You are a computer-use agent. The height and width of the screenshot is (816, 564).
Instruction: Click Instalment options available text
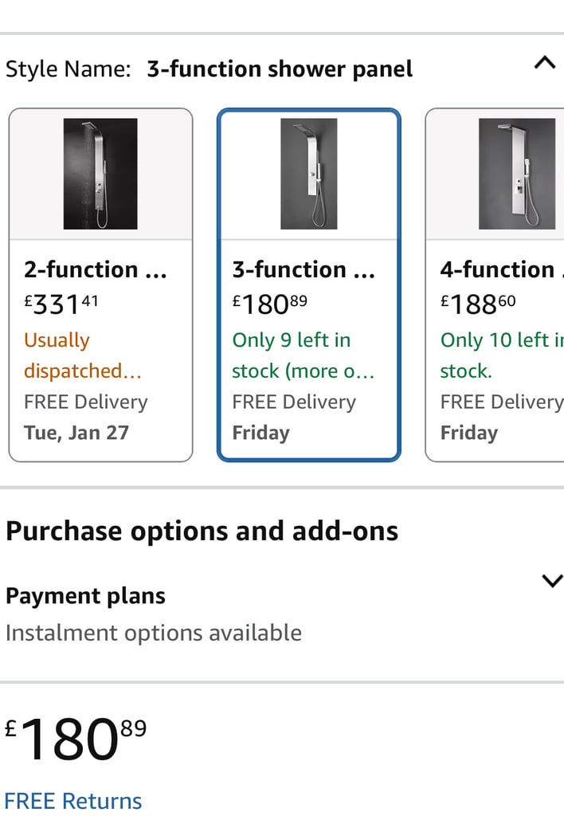point(154,633)
